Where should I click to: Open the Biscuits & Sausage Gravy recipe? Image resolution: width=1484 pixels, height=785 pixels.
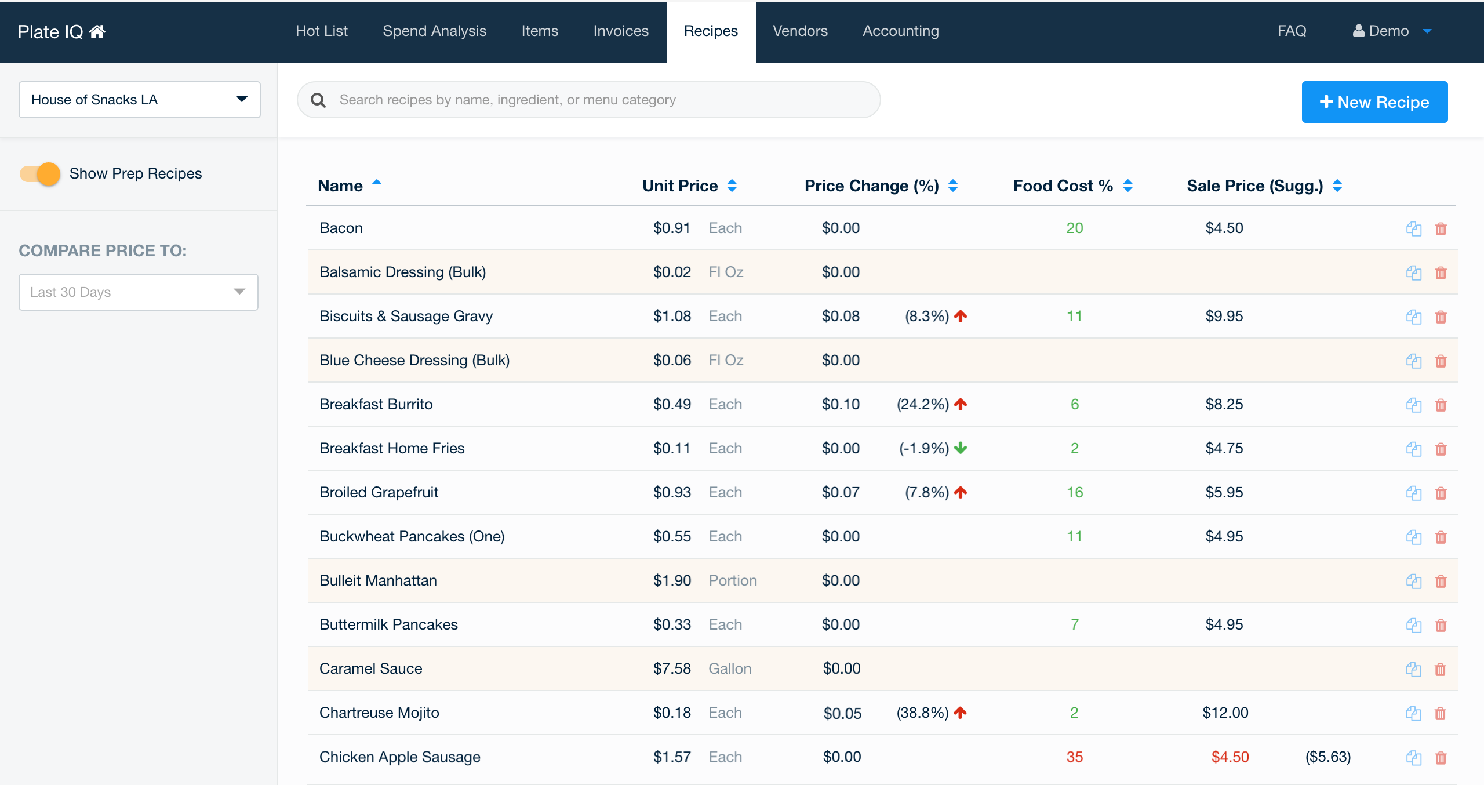point(406,316)
